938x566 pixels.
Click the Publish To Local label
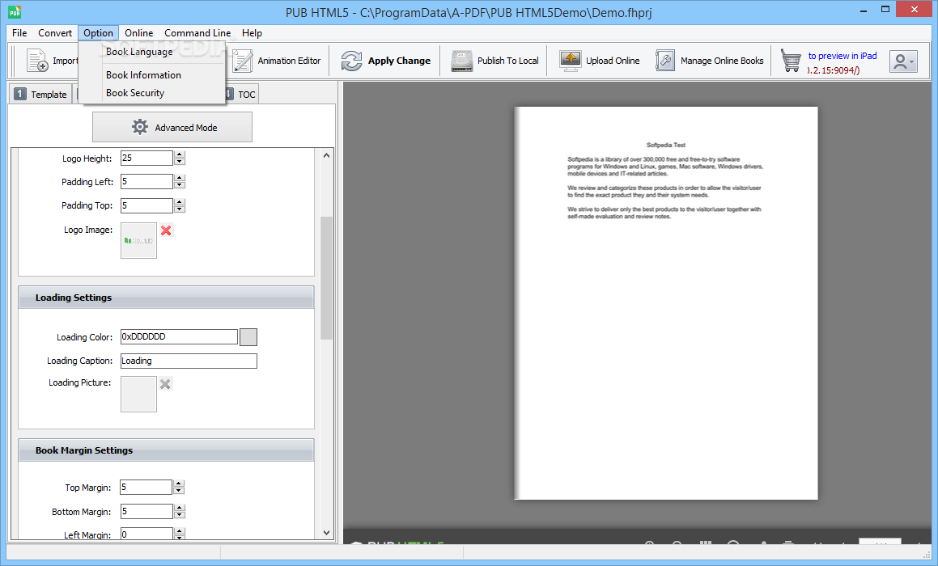point(508,61)
